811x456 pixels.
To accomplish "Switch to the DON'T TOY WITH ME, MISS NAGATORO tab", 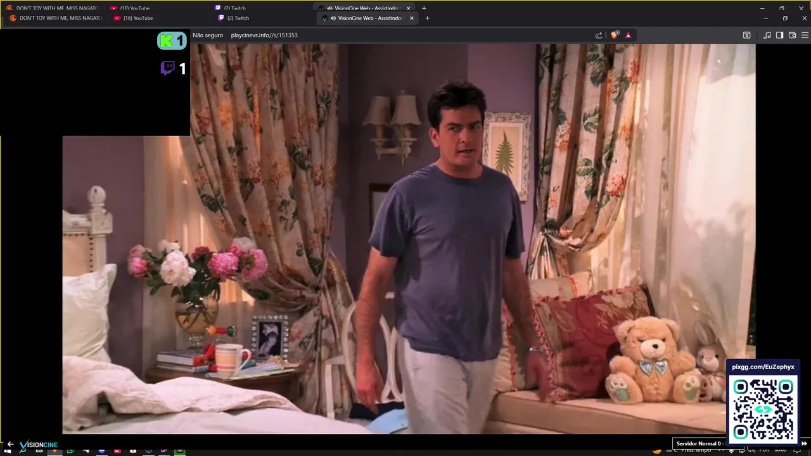I will click(55, 18).
